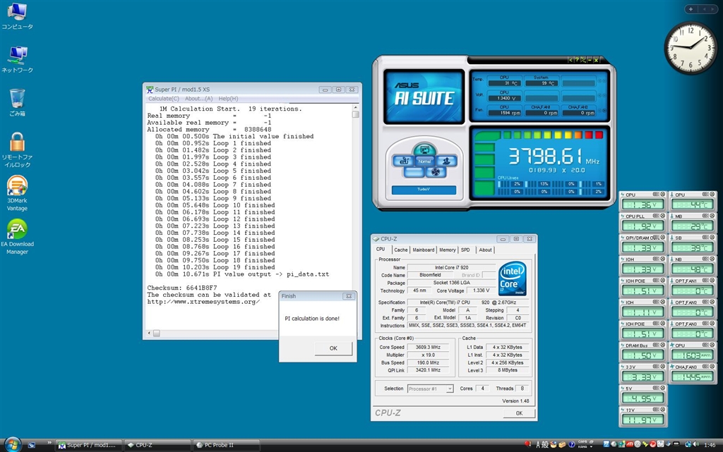Image resolution: width=723 pixels, height=452 pixels.
Task: Dismiss the OPT_FAN2 temperature panel
Action: (x=712, y=302)
